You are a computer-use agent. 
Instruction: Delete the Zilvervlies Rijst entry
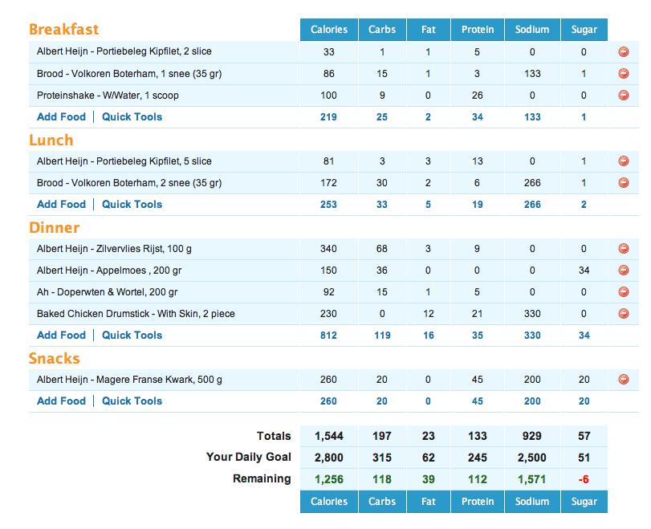pos(624,249)
